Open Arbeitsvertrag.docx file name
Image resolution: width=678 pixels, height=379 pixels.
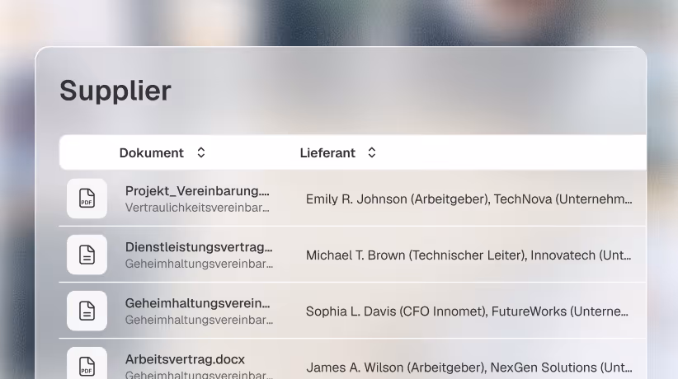185,359
